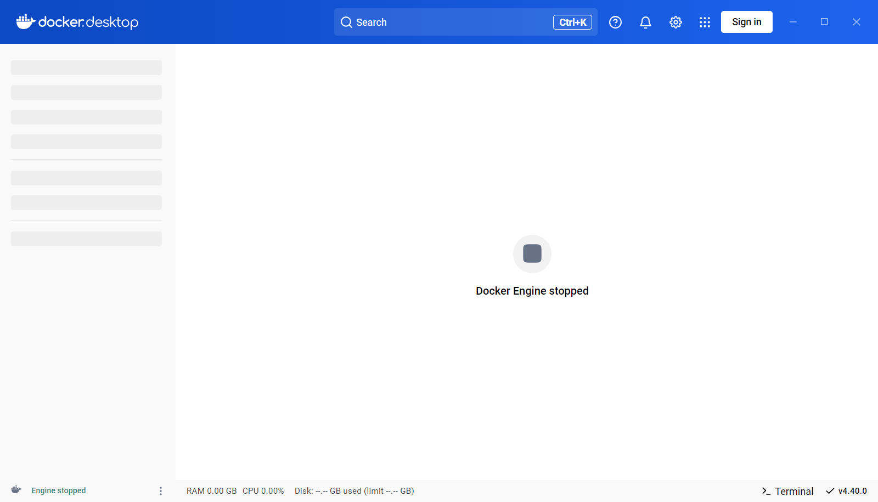Viewport: 878px width, 502px height.
Task: Open the Terminal panel
Action: click(x=787, y=491)
